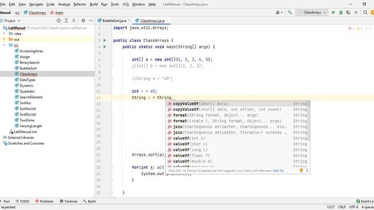Click lightbulb icon in completion popup
The image size is (374, 210).
point(302,170)
